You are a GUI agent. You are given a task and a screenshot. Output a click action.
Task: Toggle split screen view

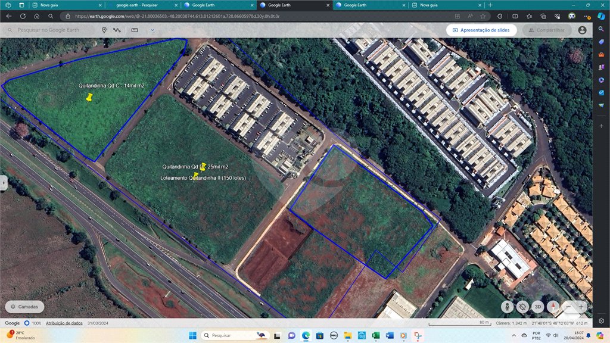515,16
